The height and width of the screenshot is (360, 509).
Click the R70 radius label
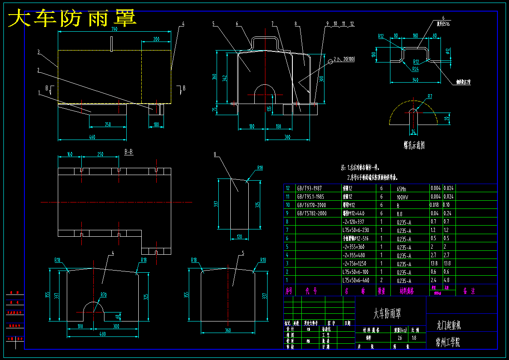click(104, 295)
